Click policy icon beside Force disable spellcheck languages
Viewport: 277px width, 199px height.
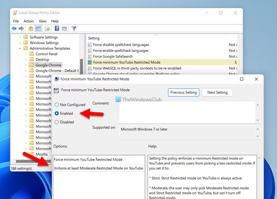[x=90, y=45]
